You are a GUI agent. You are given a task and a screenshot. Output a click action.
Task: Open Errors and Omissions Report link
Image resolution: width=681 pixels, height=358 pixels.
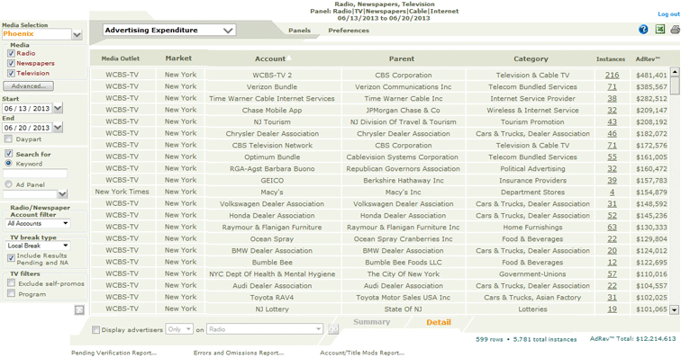[239, 353]
